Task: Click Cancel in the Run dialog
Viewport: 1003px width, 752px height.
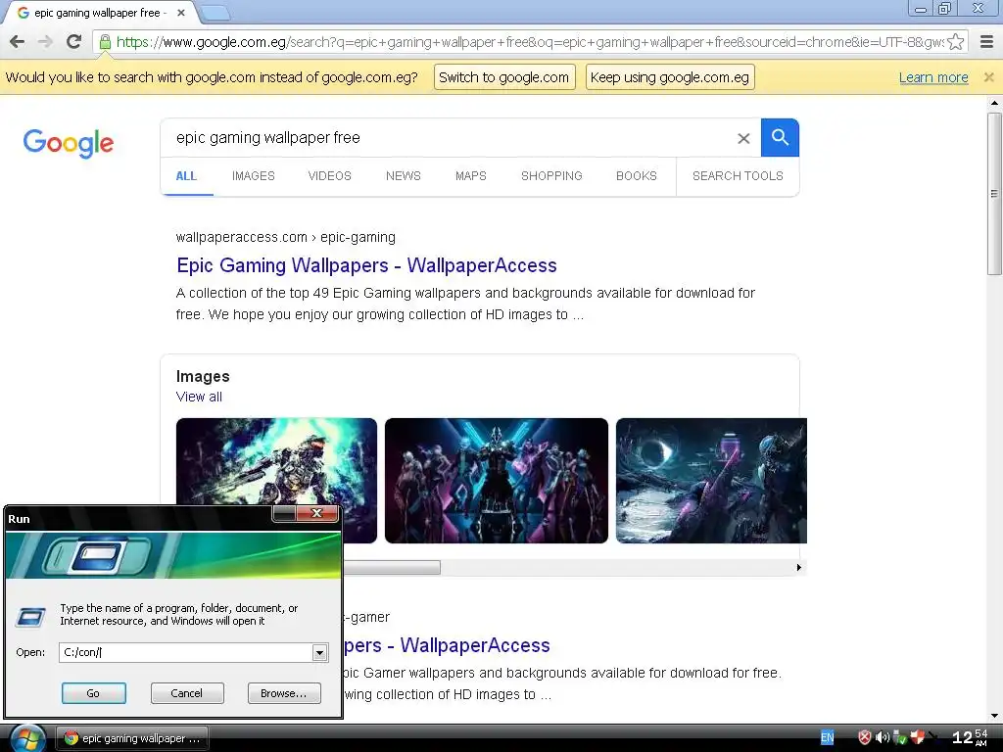Action: pyautogui.click(x=187, y=693)
